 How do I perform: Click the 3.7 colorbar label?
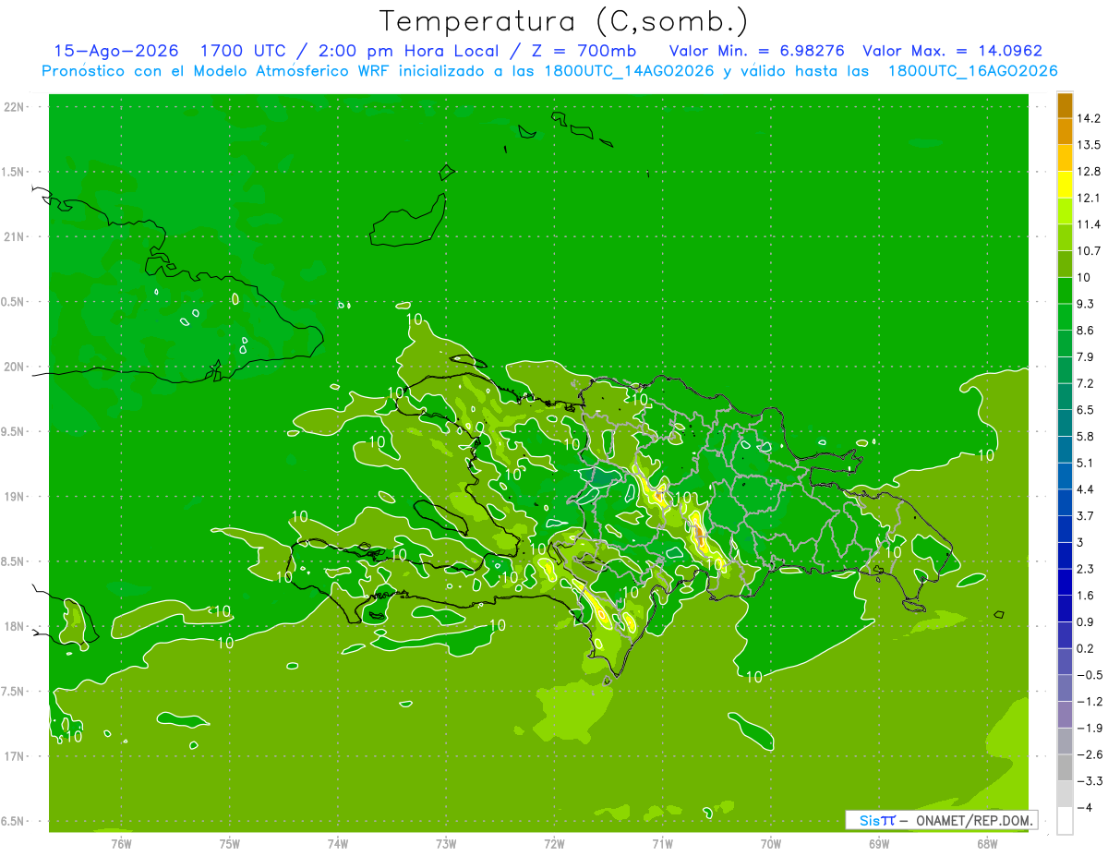[1086, 516]
